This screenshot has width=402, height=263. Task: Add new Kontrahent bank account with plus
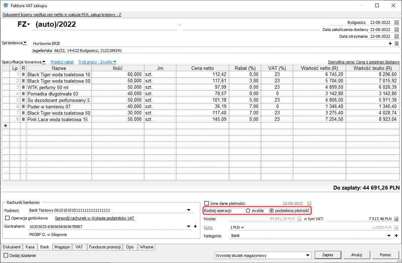(195, 226)
